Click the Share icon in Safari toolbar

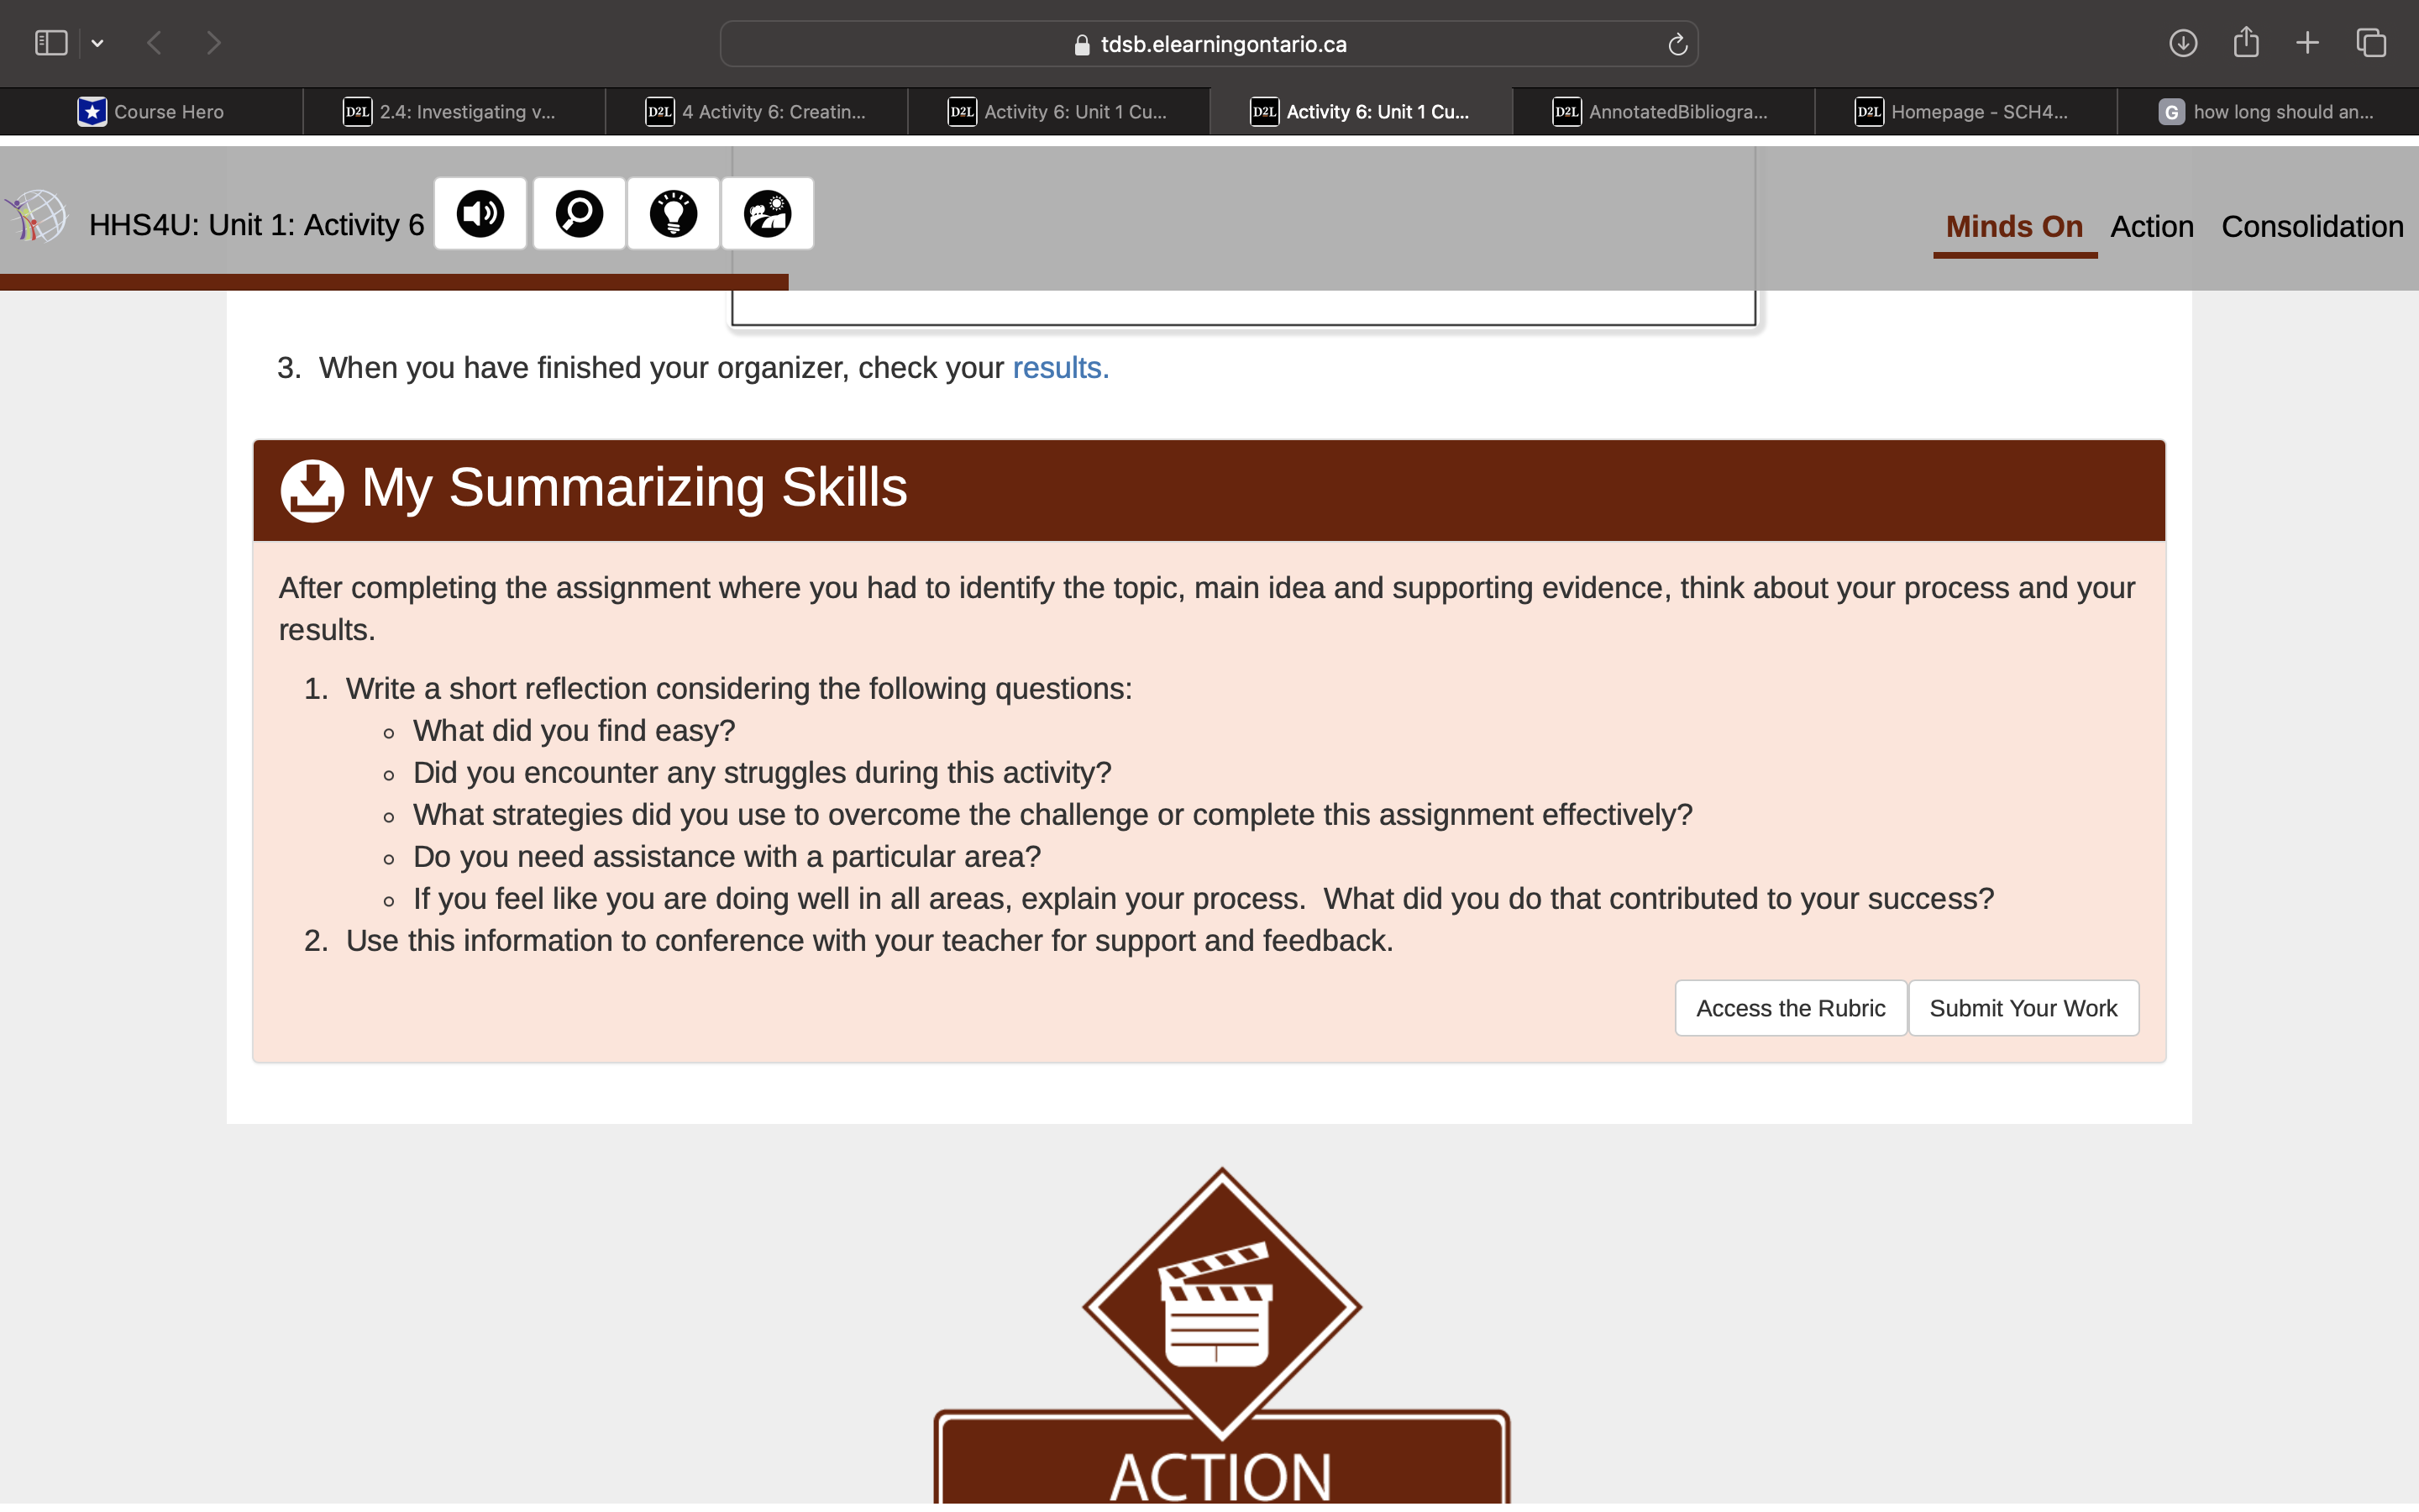coord(2246,42)
